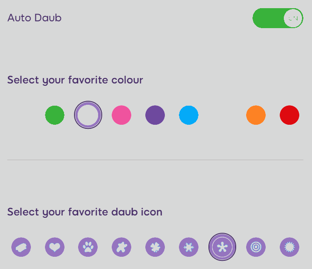
Task: Click the selected asterisk flower daub icon
Action: coord(222,247)
